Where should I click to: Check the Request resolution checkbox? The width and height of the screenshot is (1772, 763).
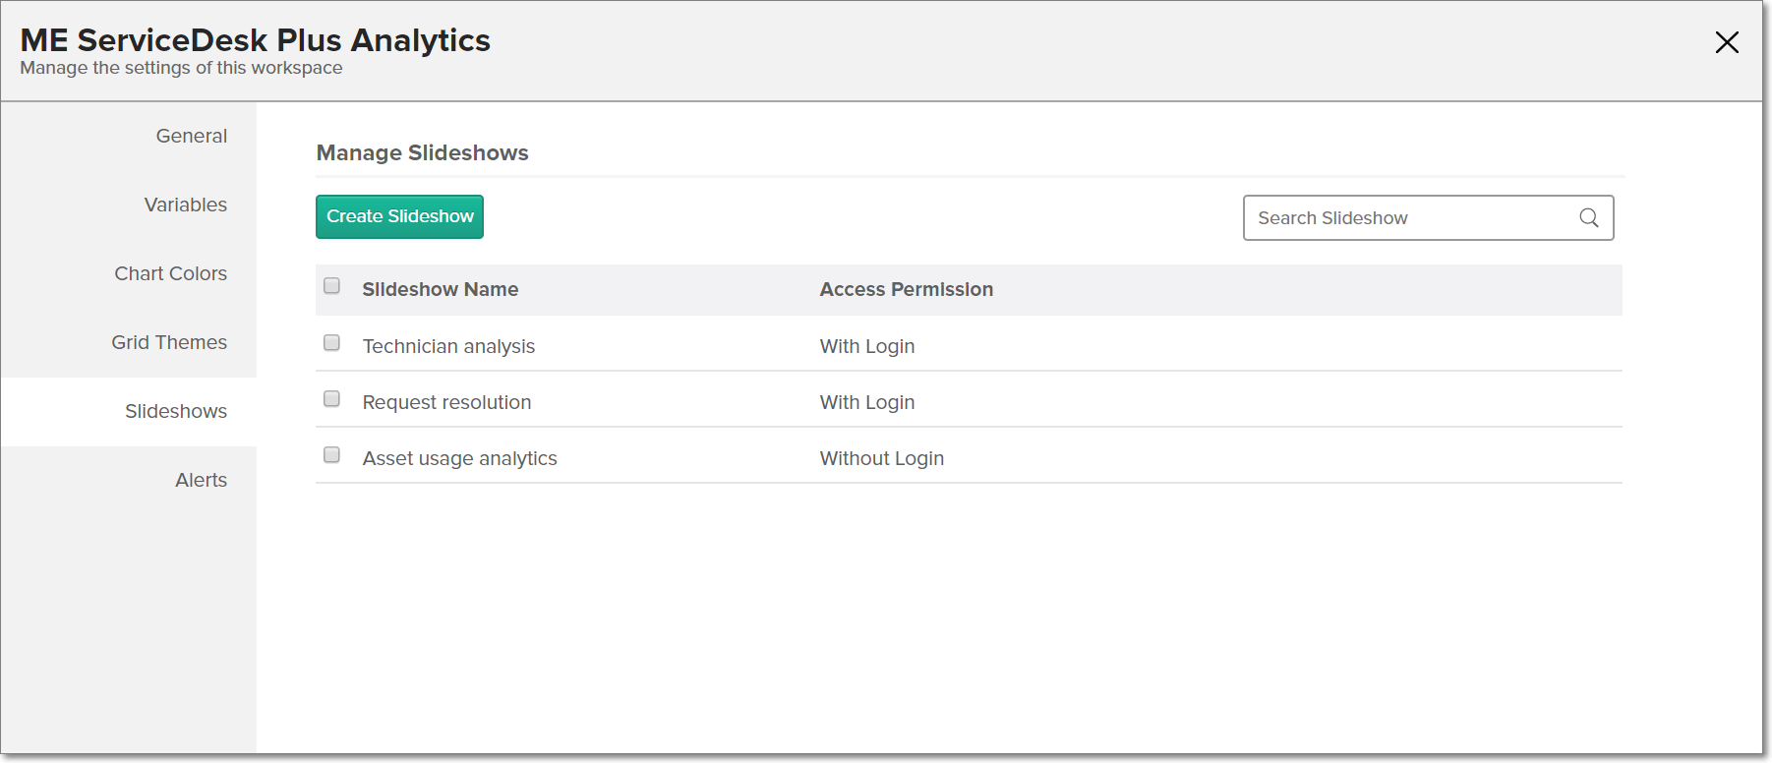tap(332, 399)
